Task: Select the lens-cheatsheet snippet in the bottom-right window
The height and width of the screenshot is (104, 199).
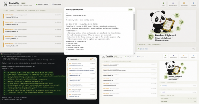Action: (x=179, y=98)
